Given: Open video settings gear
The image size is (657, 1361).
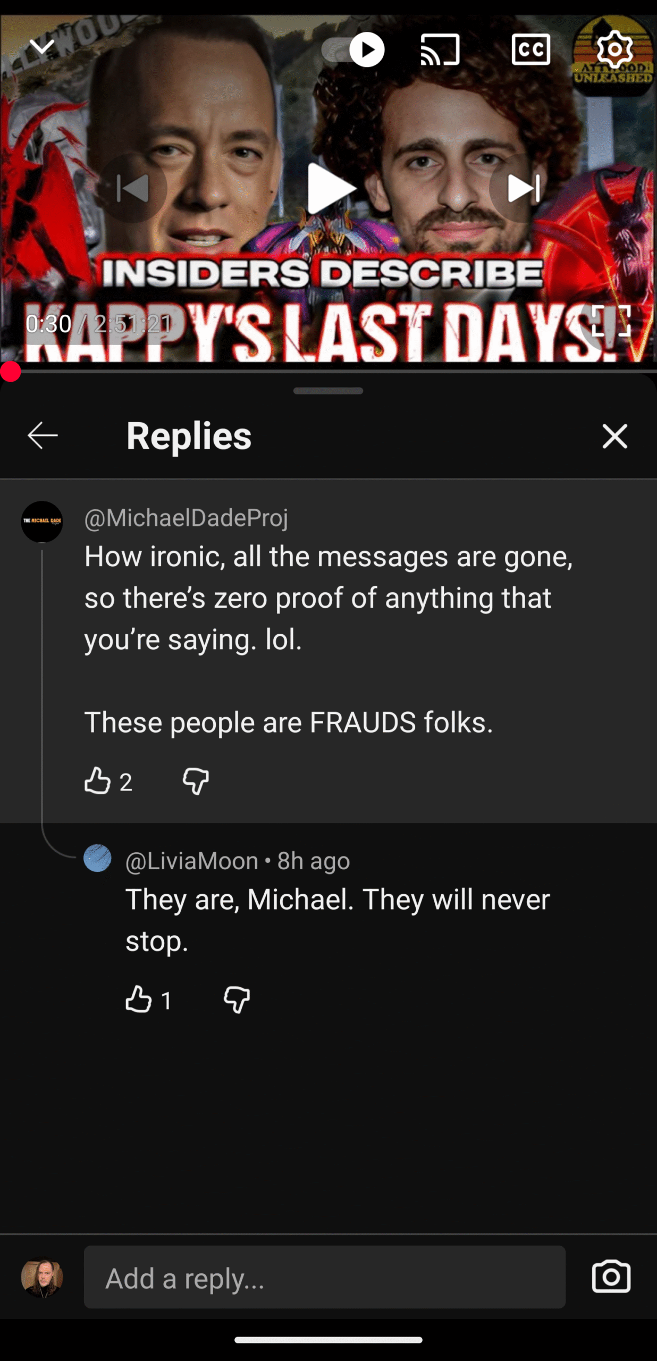Looking at the screenshot, I should pyautogui.click(x=614, y=50).
